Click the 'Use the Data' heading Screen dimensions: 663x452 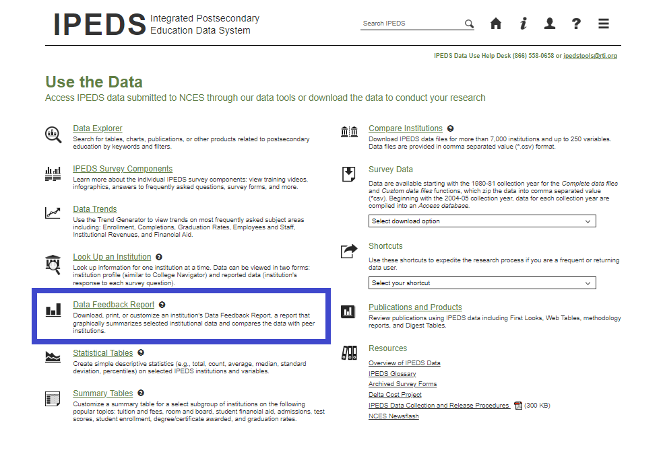[94, 82]
